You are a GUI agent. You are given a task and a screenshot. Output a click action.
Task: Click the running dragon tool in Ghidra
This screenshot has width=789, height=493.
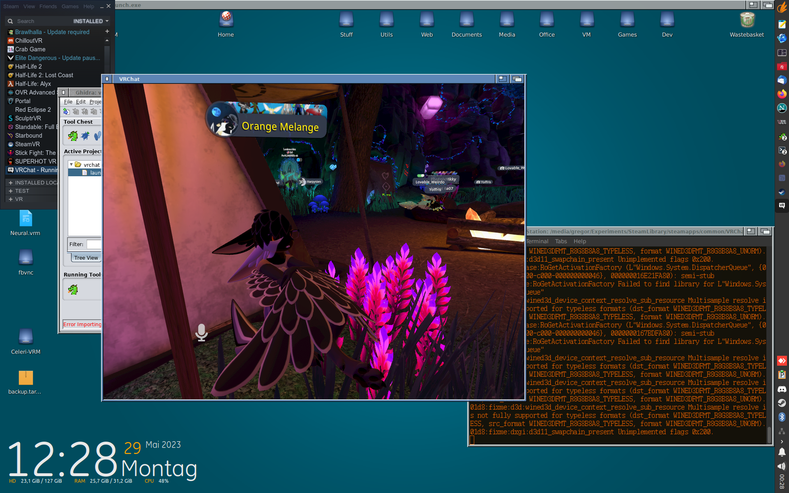[x=73, y=290]
